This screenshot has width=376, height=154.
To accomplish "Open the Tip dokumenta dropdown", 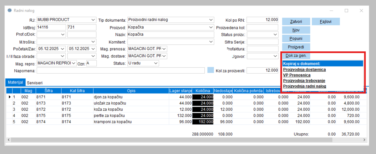I will [x=211, y=20].
